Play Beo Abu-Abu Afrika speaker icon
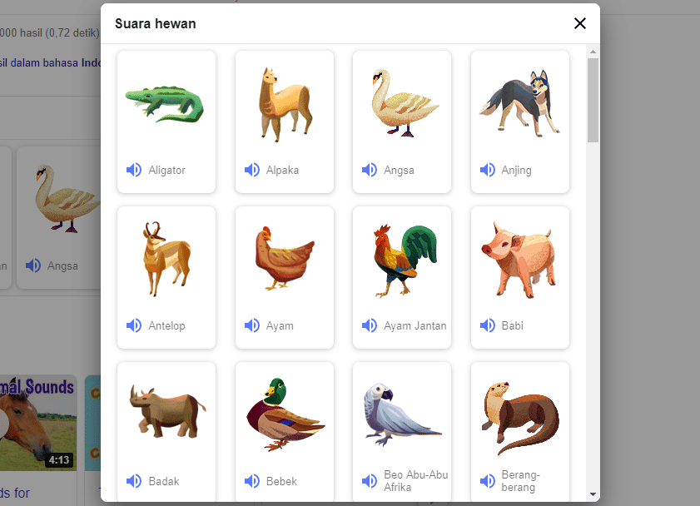The height and width of the screenshot is (506, 700). pyautogui.click(x=370, y=481)
